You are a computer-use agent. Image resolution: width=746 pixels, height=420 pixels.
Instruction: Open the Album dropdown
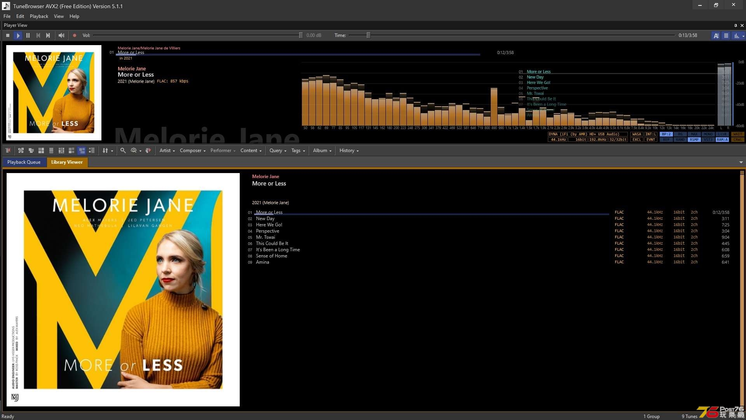(x=322, y=150)
